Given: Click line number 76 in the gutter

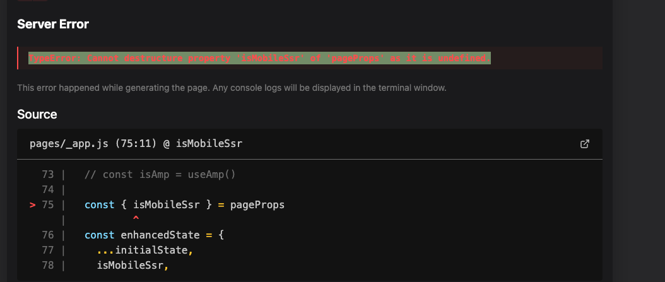Looking at the screenshot, I should click(48, 235).
